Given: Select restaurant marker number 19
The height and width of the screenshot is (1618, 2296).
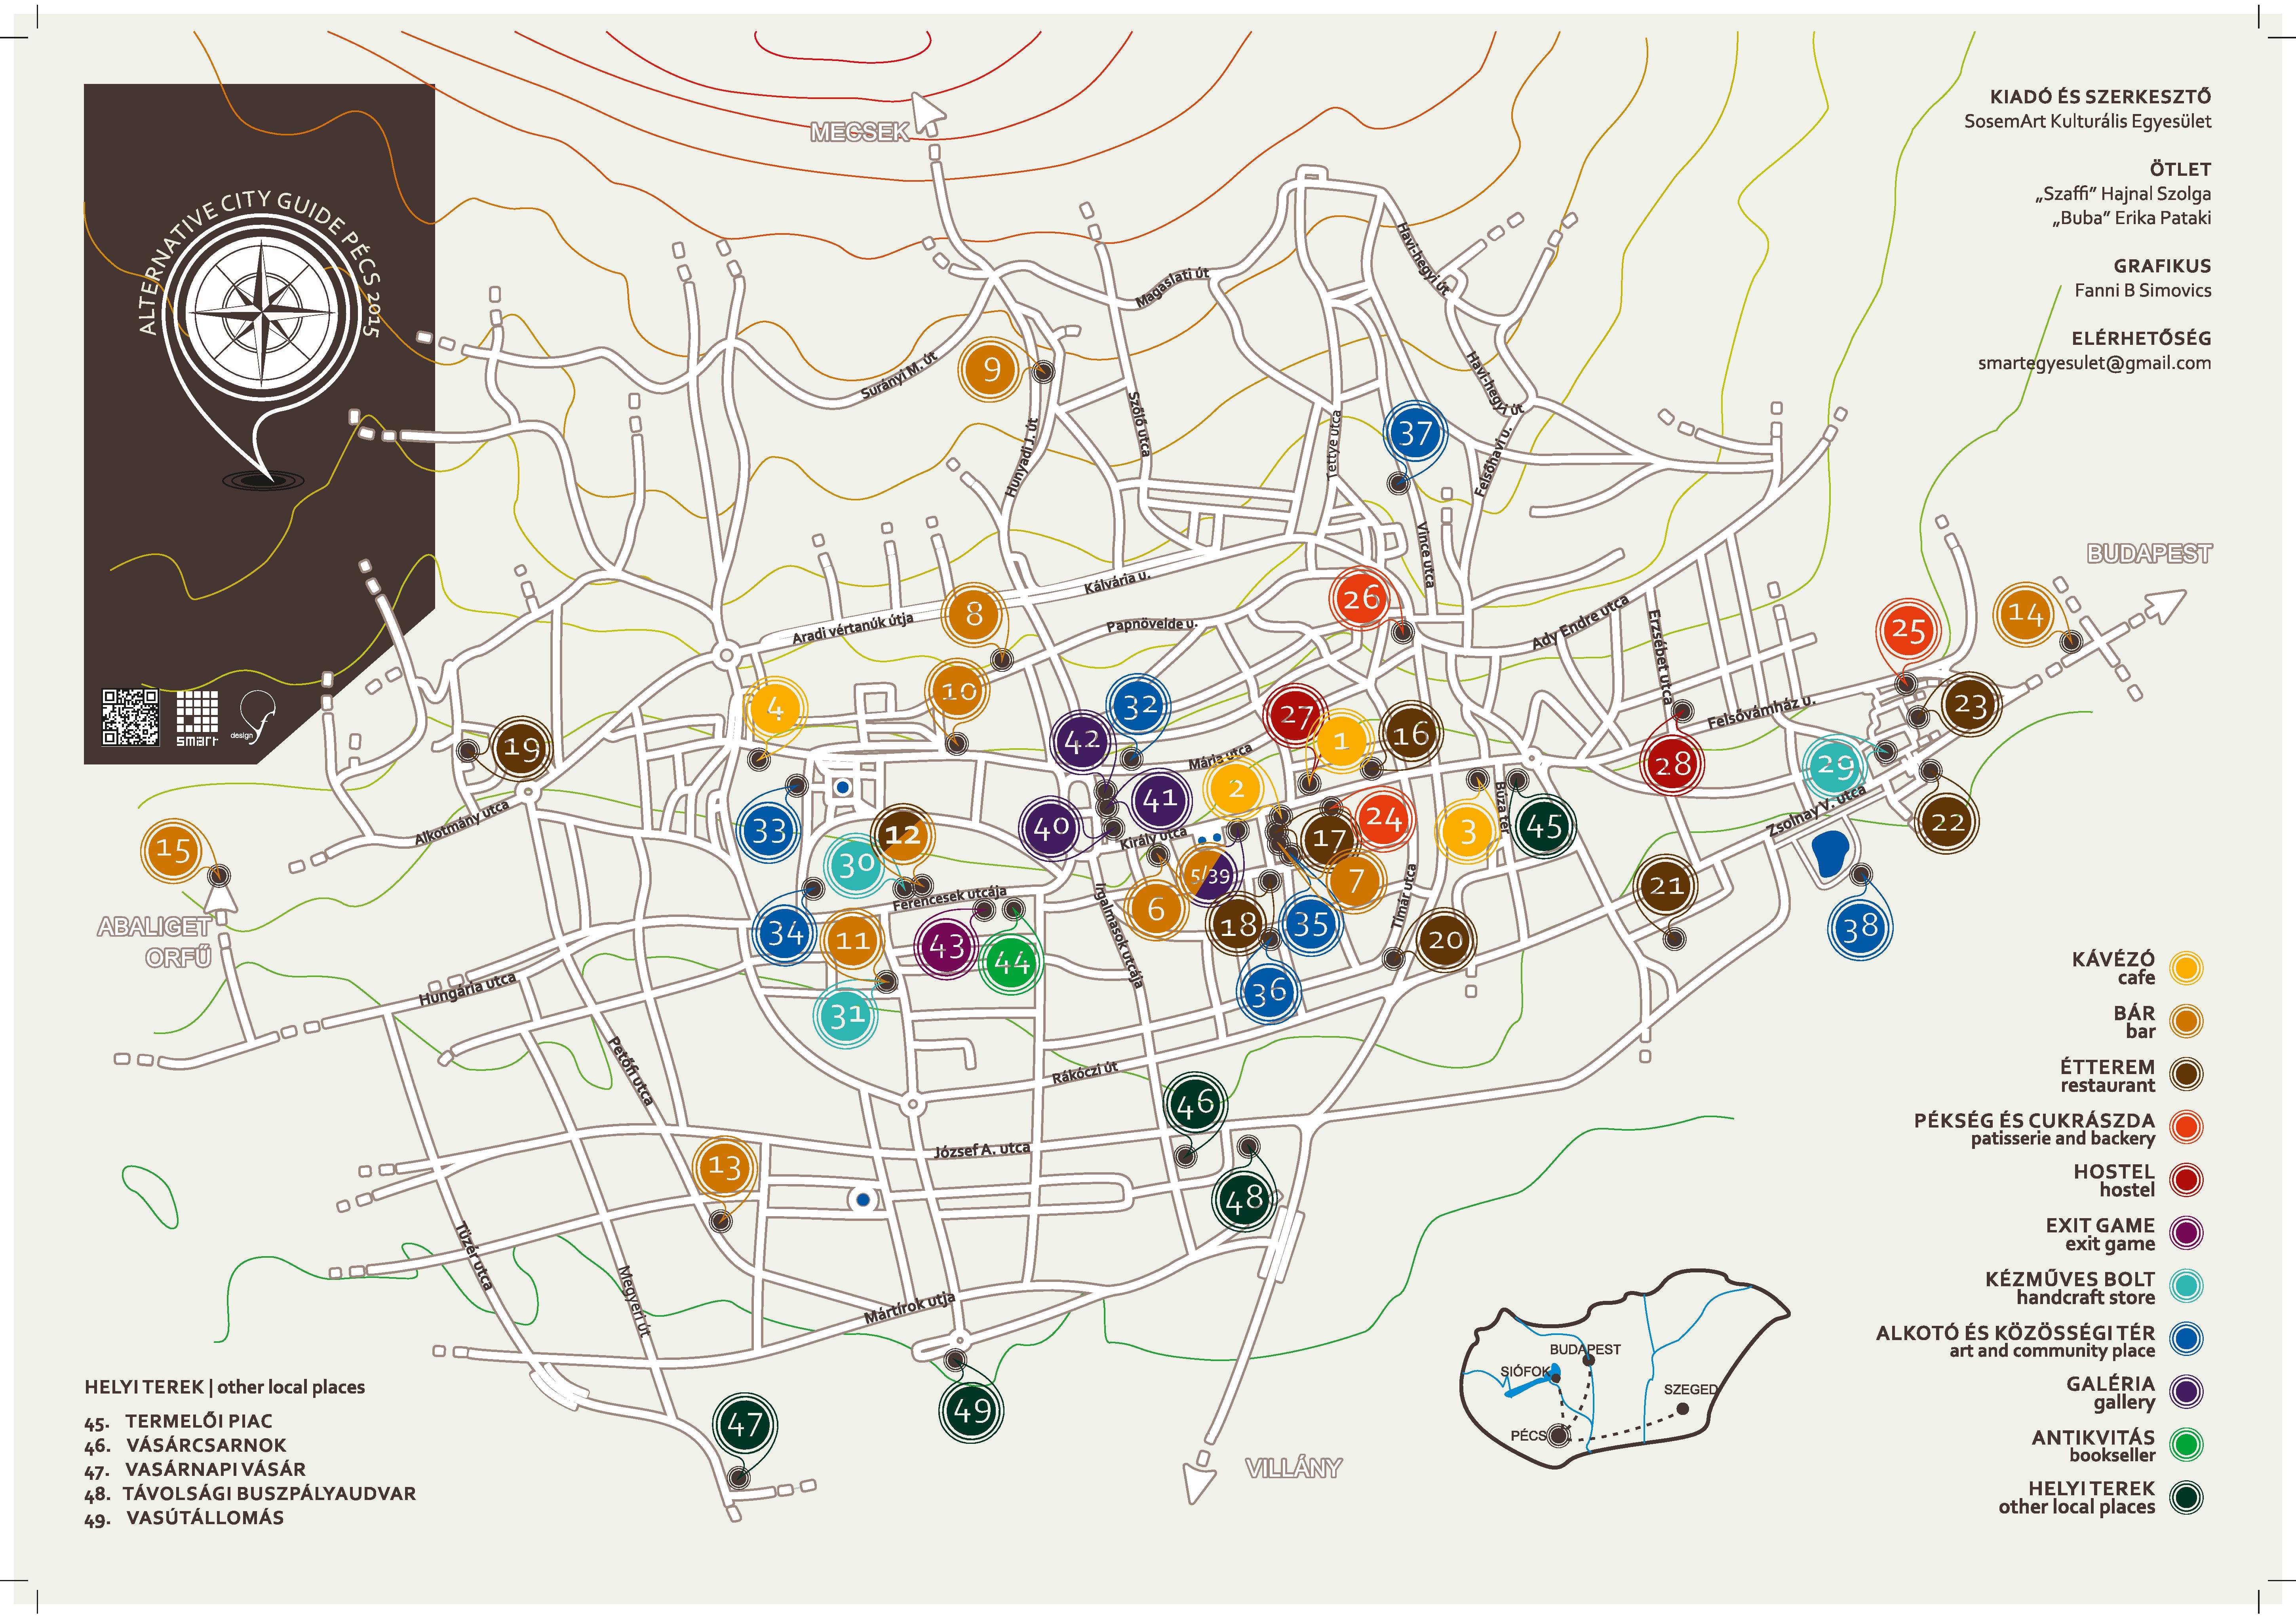Looking at the screenshot, I should point(522,747).
